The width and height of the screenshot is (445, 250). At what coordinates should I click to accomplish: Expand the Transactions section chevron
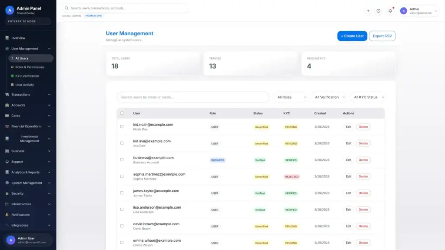[x=49, y=94]
